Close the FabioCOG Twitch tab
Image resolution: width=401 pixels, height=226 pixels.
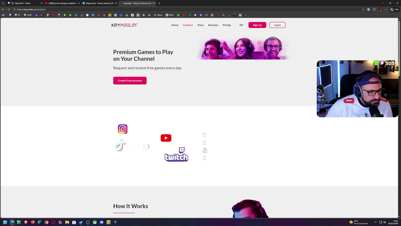click(41, 3)
